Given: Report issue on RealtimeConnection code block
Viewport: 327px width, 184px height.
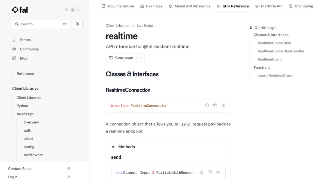Looking at the screenshot, I should coord(207,105).
